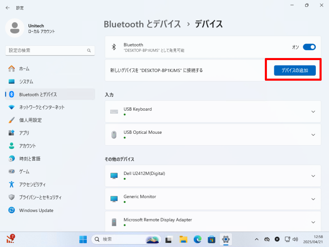Click Unitech account name
The width and height of the screenshot is (329, 247).
[x=36, y=26]
